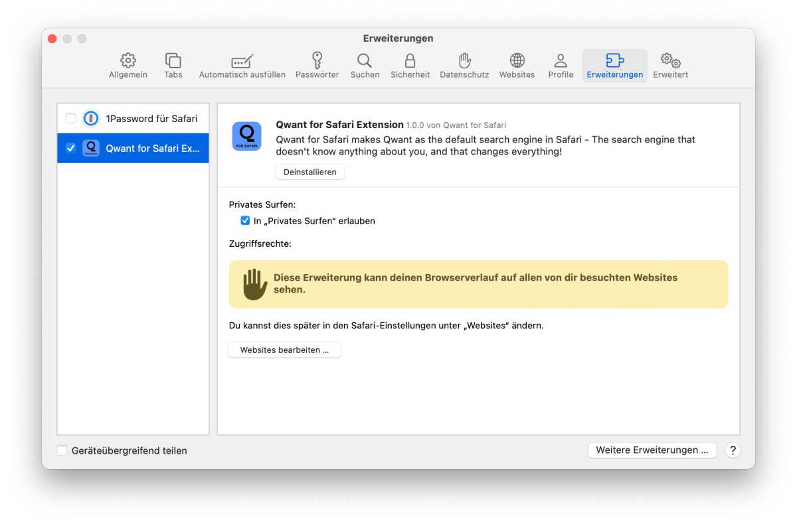Open the Suchen magnifier tab

pos(365,66)
